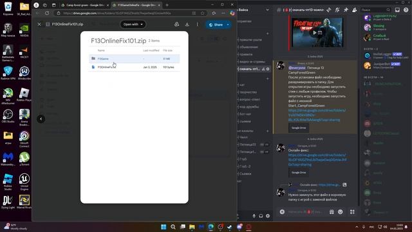Open the online fix Google Drive link
412x232 pixels.
pyautogui.click(x=317, y=160)
